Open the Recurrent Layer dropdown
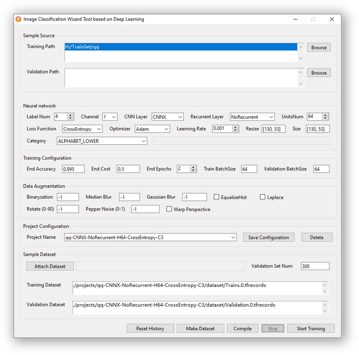The width and height of the screenshot is (359, 355). pos(252,117)
